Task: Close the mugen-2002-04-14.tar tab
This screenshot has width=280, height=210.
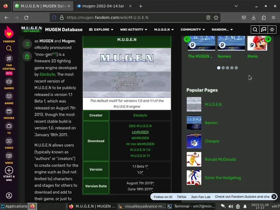Action: coord(130,6)
